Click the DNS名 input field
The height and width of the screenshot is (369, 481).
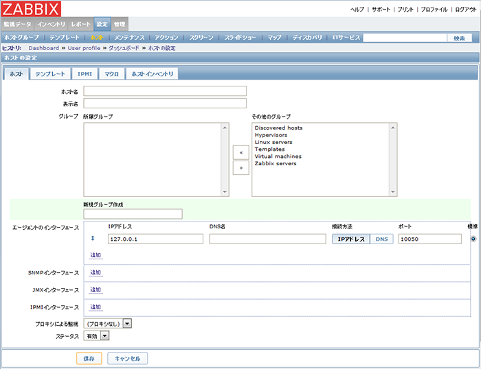point(267,239)
